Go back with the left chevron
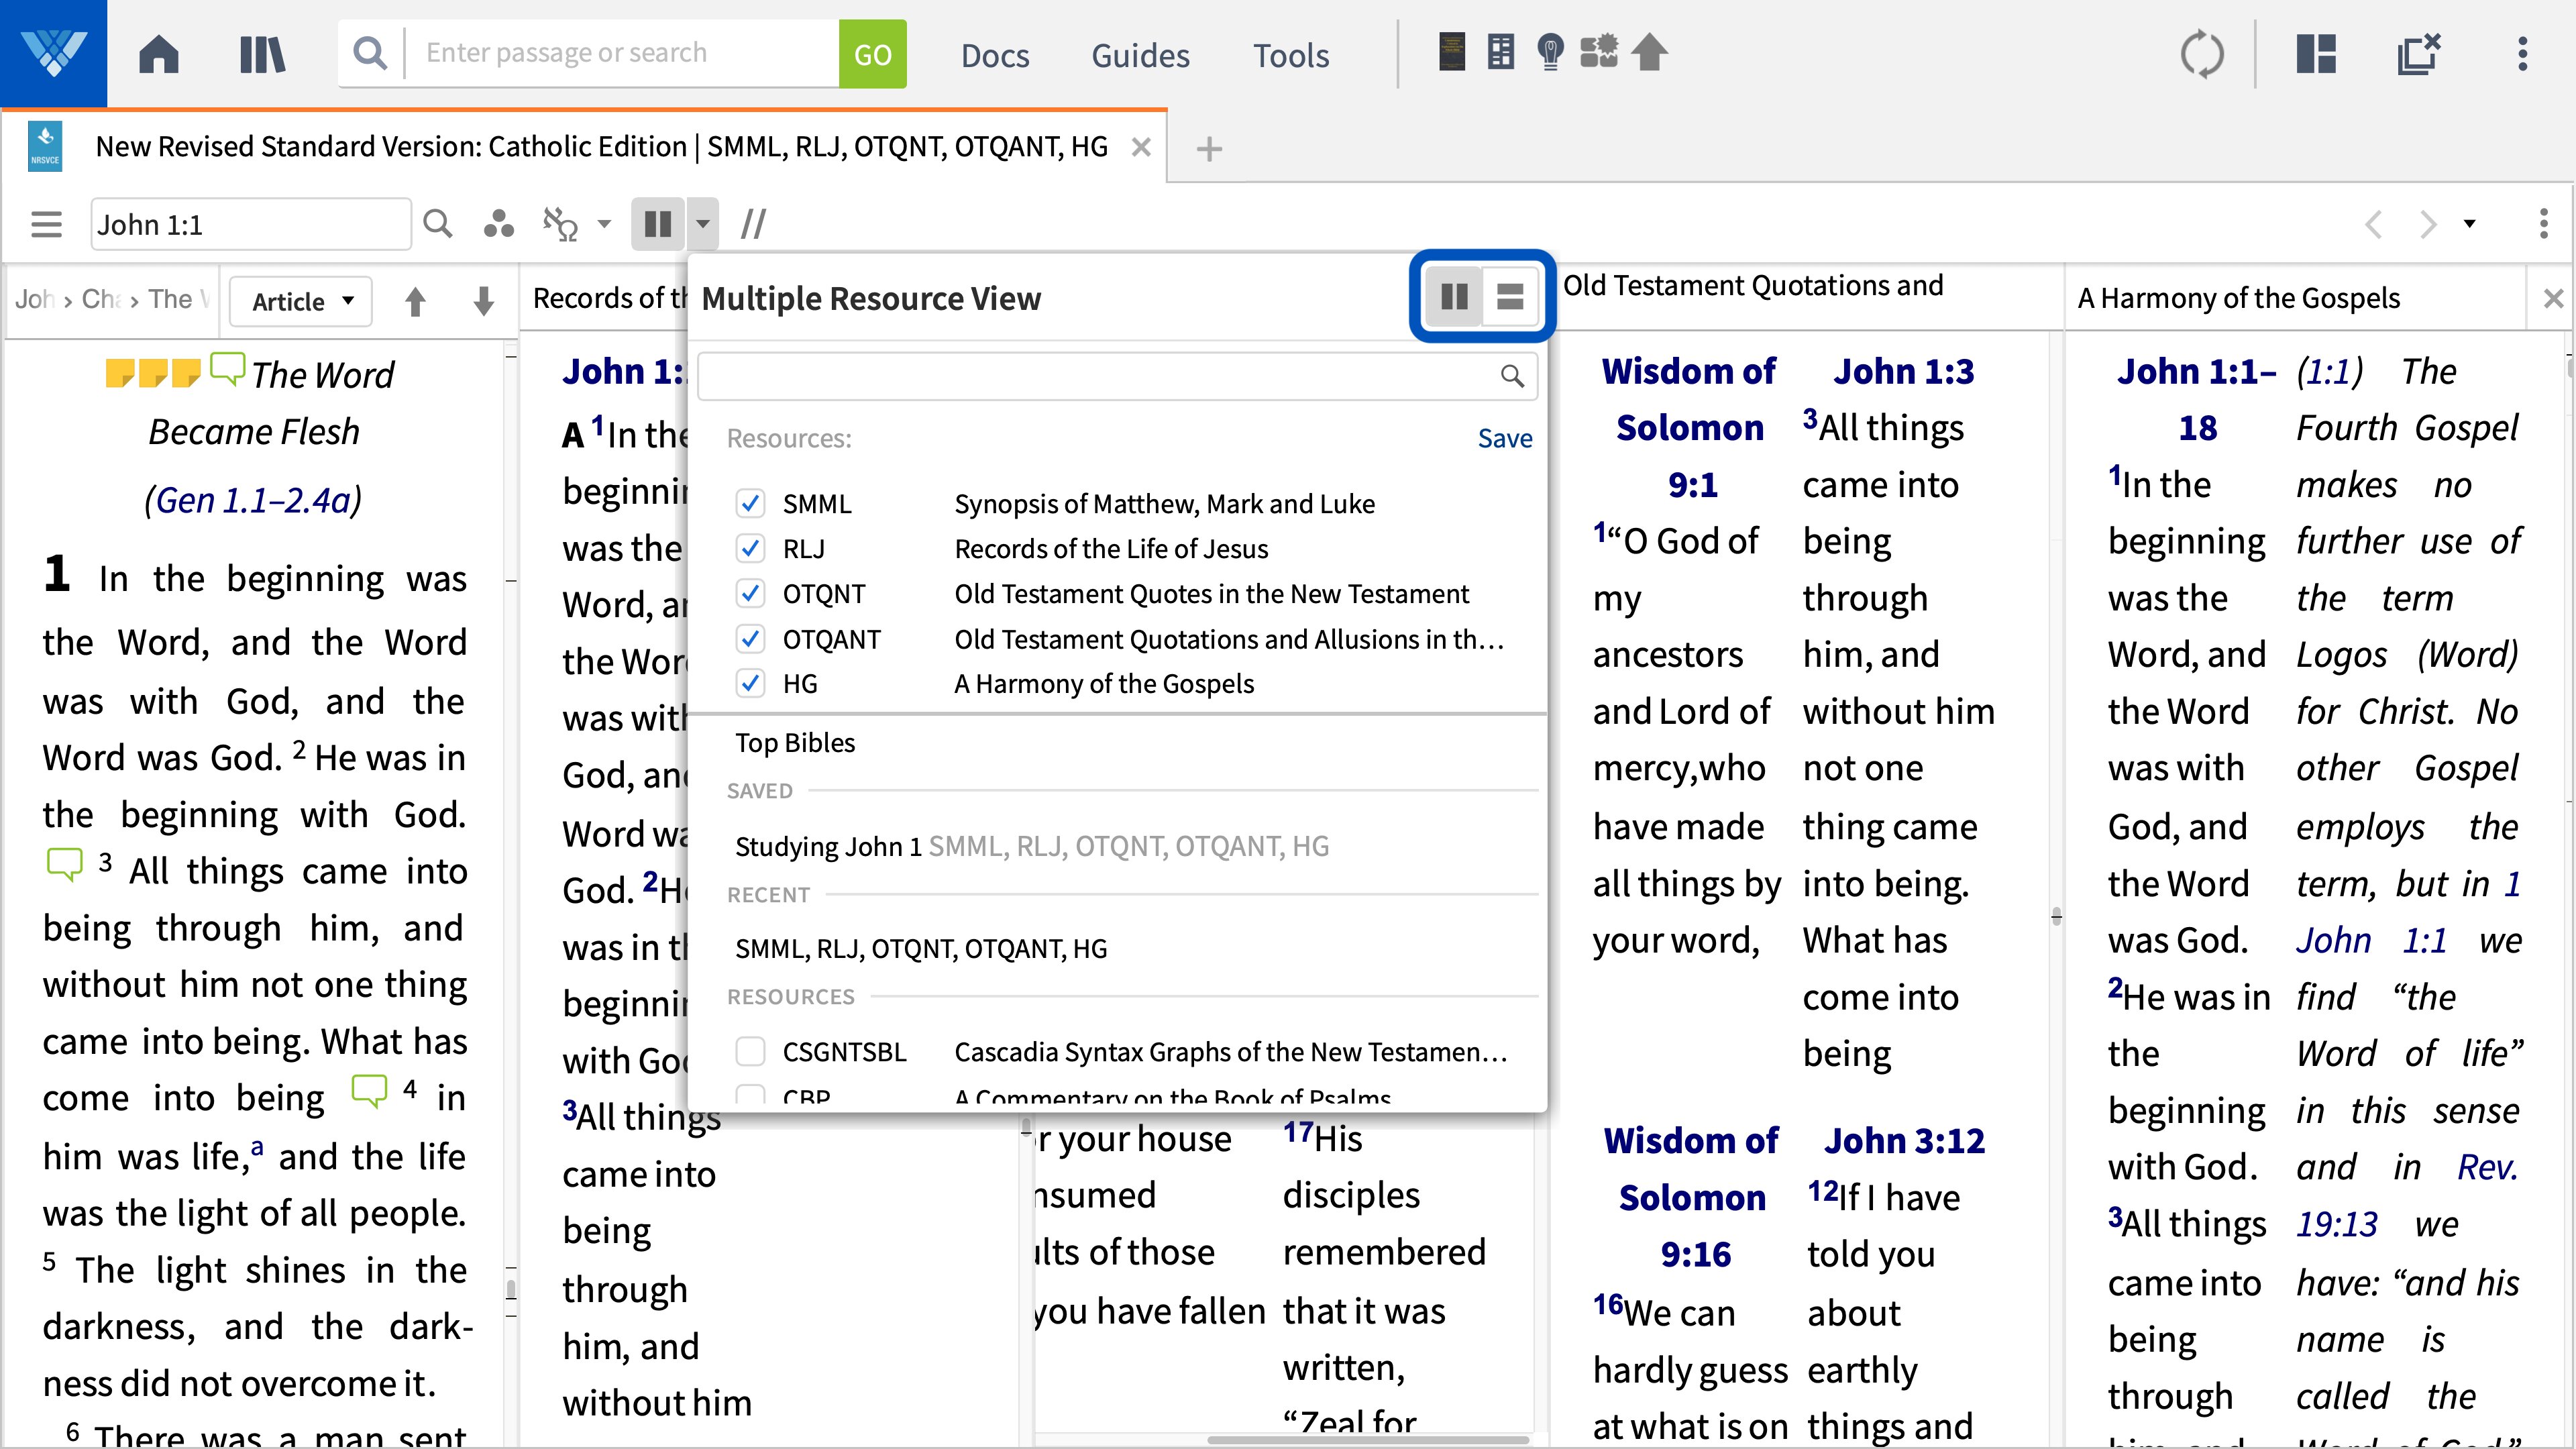 click(2374, 224)
